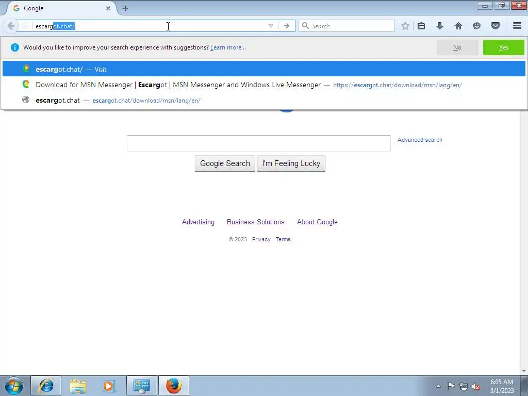Screen dimensions: 528x396
Task: Show your bookmarks list icon
Action: coord(421,26)
